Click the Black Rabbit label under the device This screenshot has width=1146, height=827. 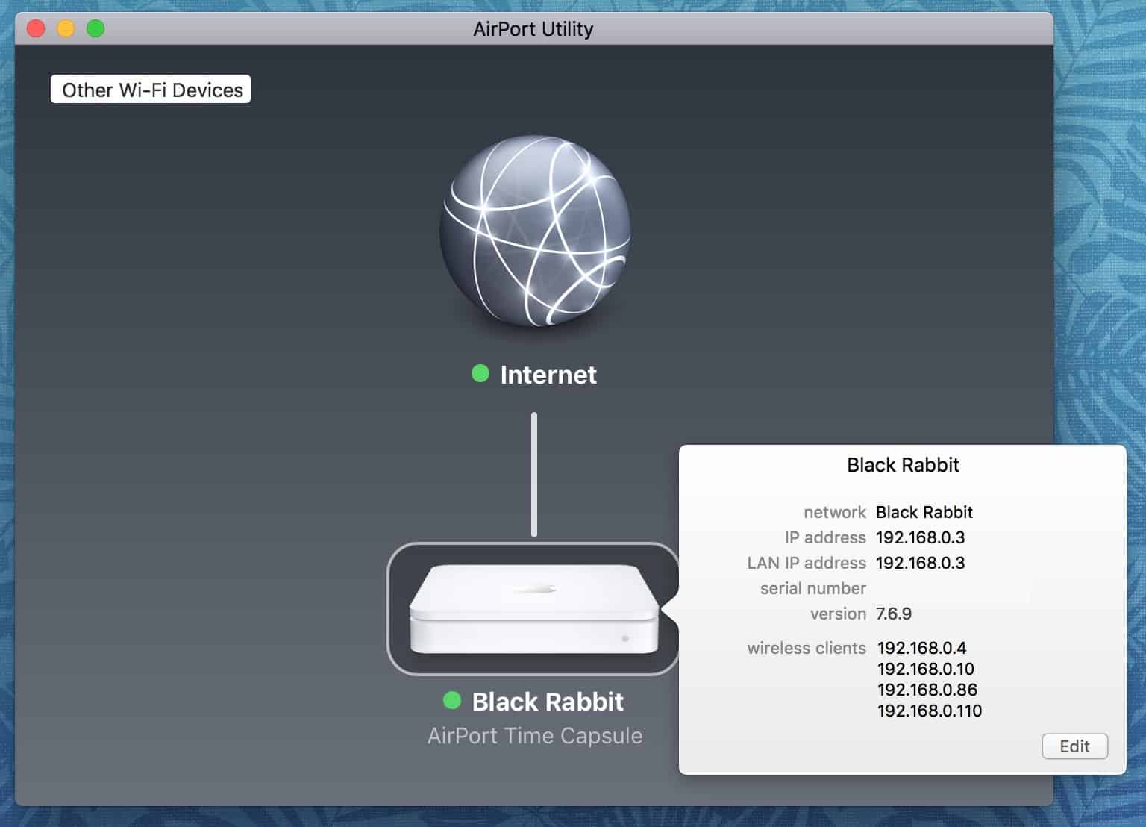tap(547, 702)
